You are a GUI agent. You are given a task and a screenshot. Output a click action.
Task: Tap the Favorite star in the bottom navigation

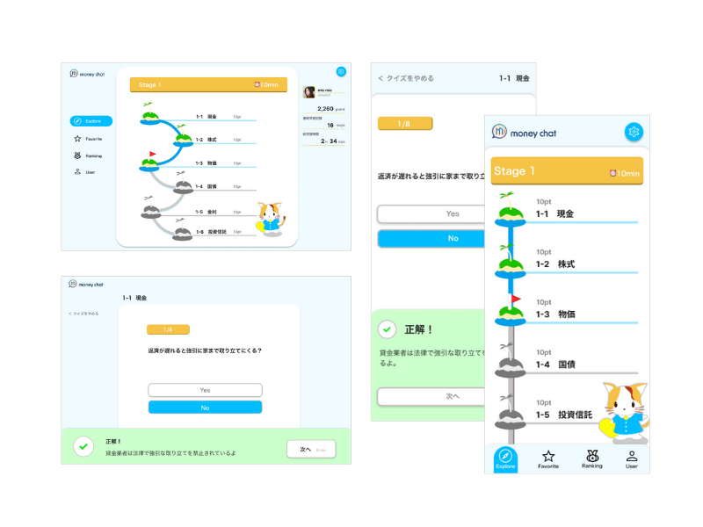pyautogui.click(x=548, y=457)
